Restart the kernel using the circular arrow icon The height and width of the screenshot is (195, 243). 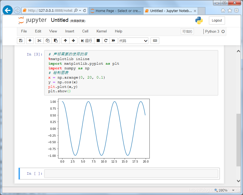[106, 40]
